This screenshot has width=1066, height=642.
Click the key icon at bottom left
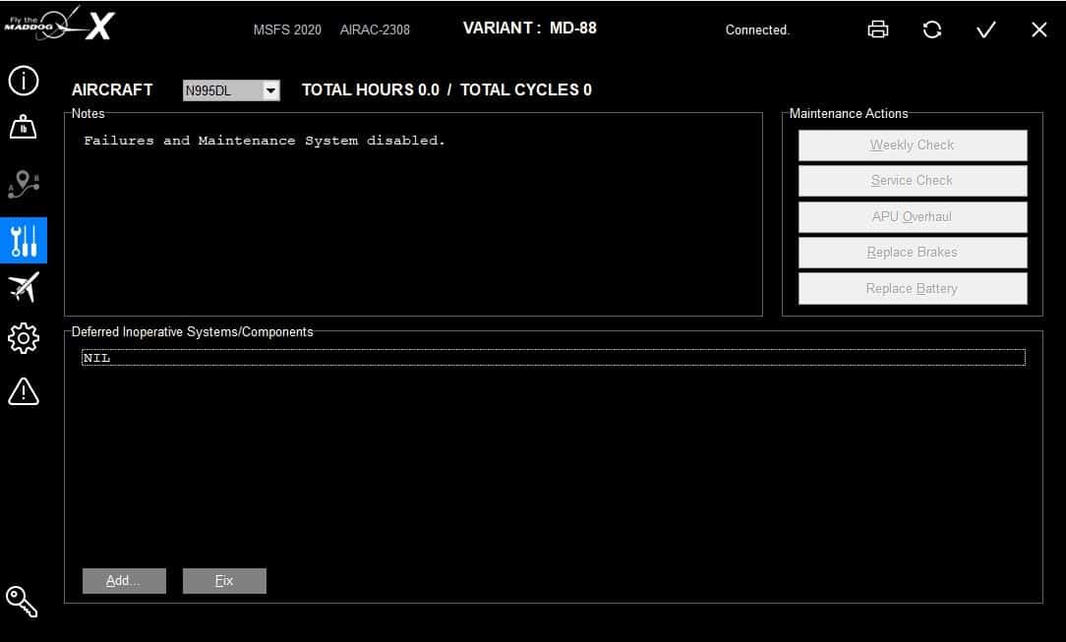pos(22,601)
